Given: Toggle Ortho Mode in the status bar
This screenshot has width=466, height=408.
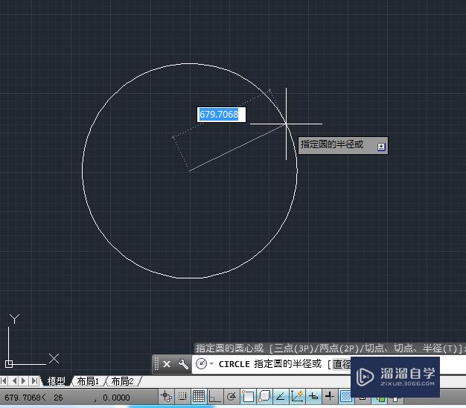Looking at the screenshot, I should (214, 396).
